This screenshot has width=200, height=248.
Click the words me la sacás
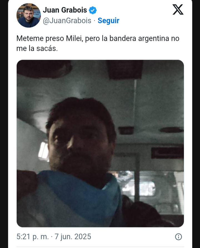click(x=37, y=48)
